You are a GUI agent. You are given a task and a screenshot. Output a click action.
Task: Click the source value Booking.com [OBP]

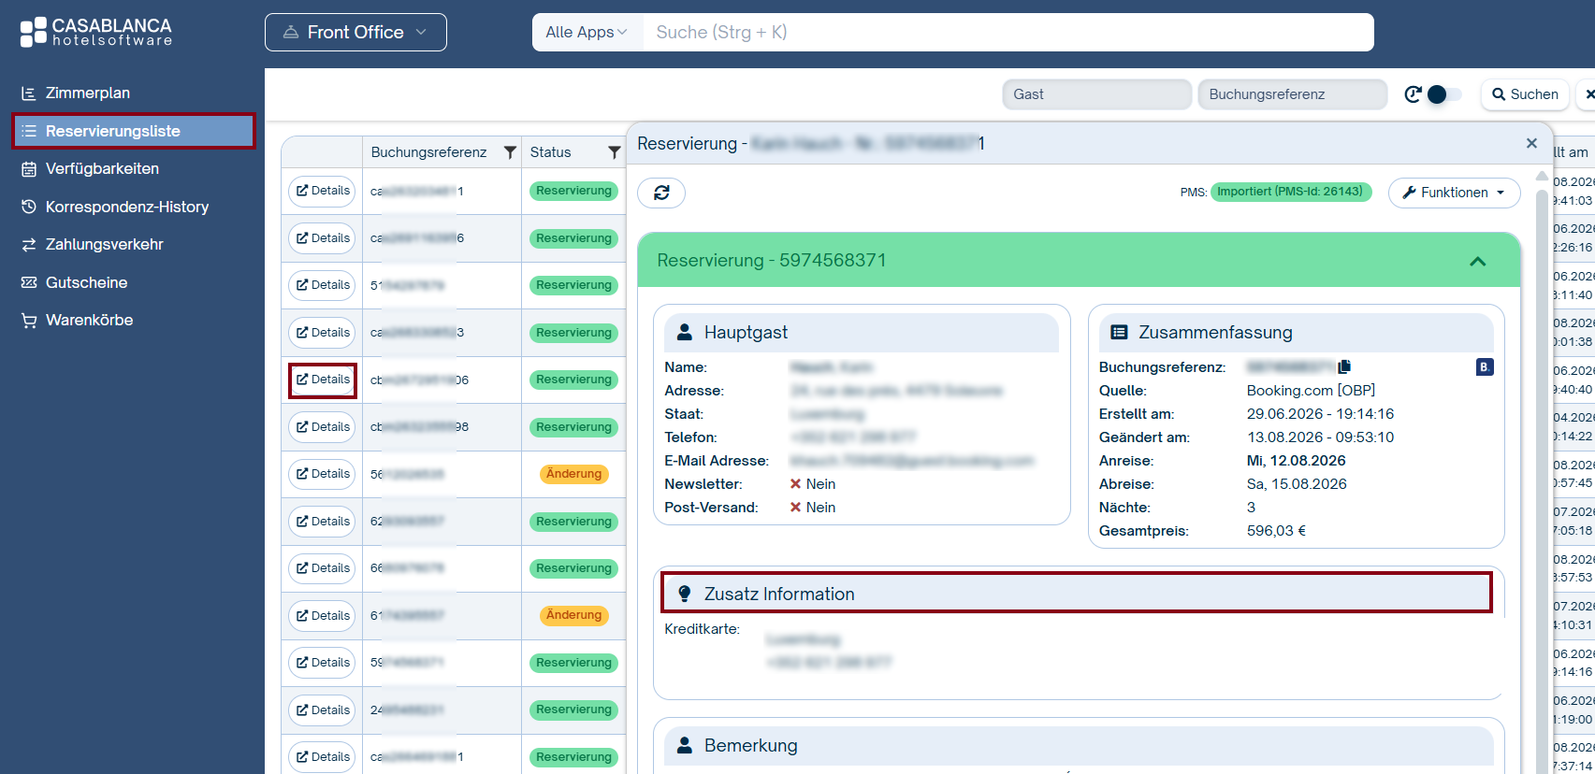point(1311,391)
